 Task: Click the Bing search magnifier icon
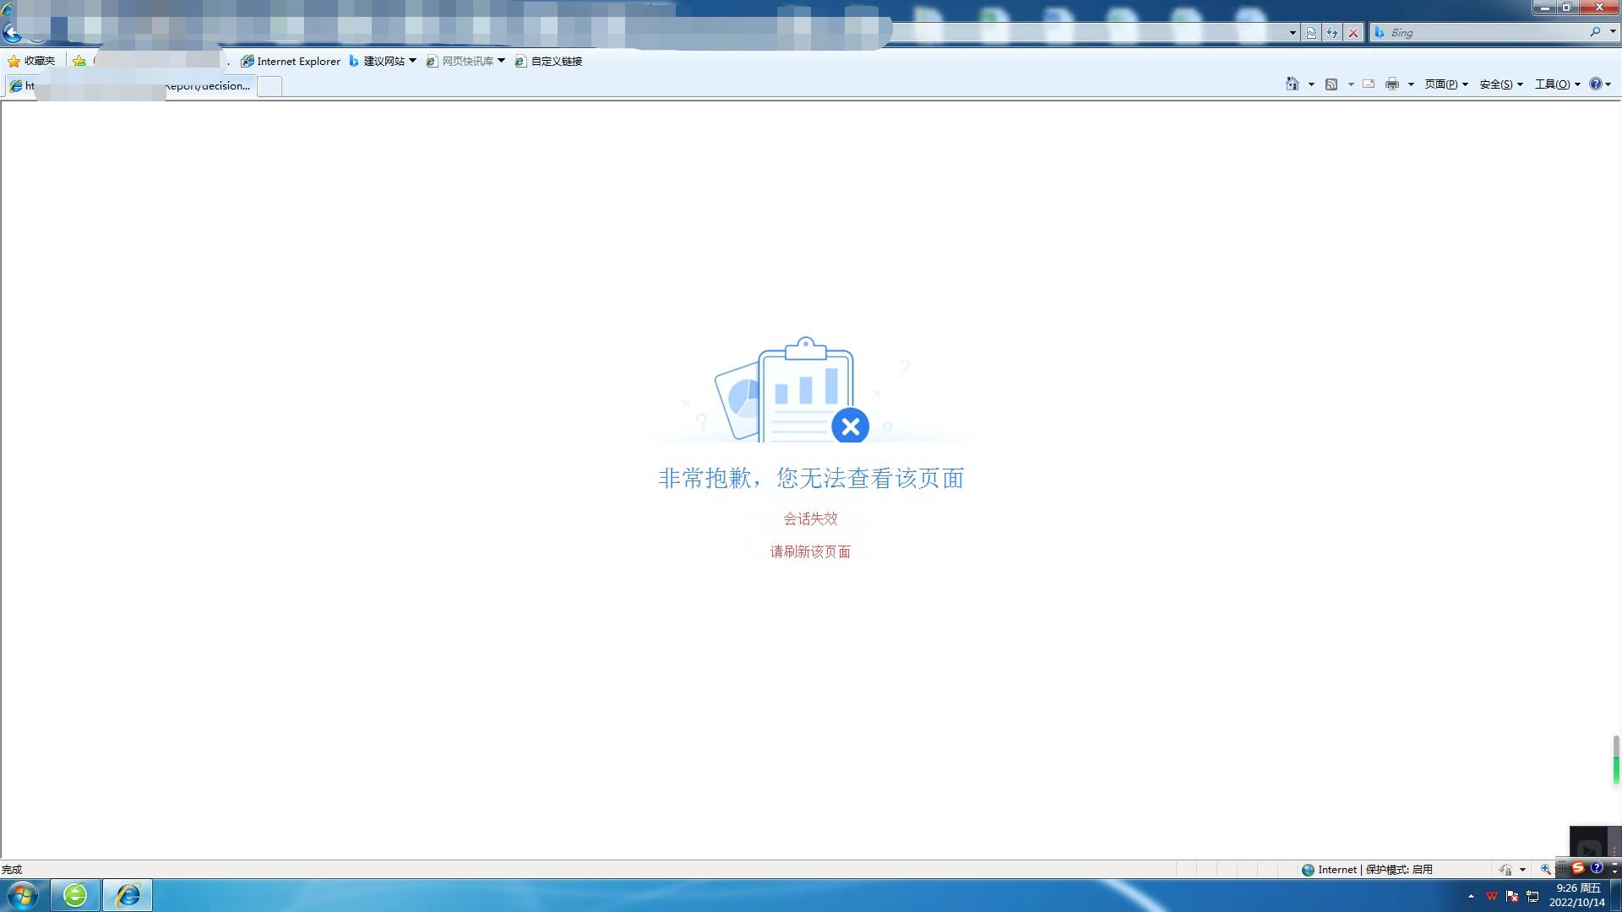click(x=1595, y=32)
